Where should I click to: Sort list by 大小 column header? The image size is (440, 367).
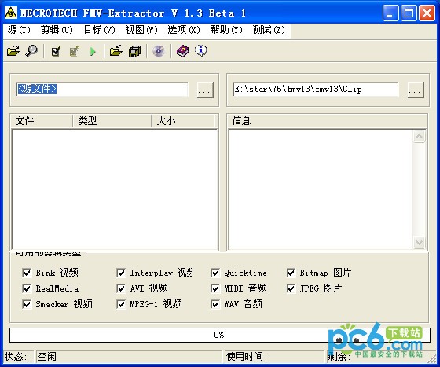click(x=183, y=121)
